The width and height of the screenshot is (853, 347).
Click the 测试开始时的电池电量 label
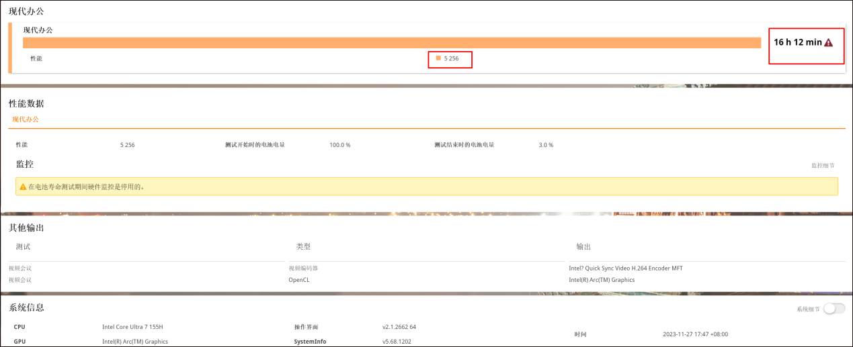pos(255,144)
